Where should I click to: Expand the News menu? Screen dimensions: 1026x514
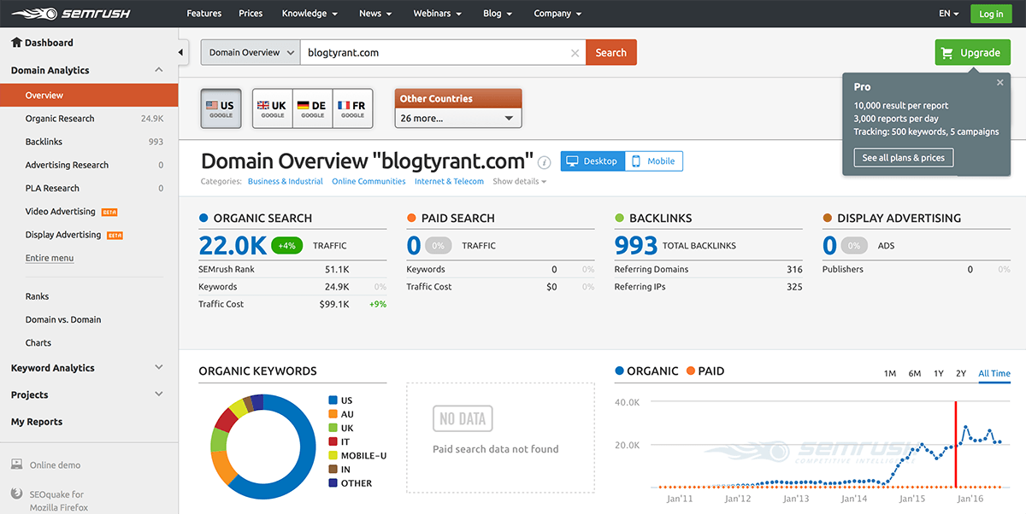(x=376, y=14)
